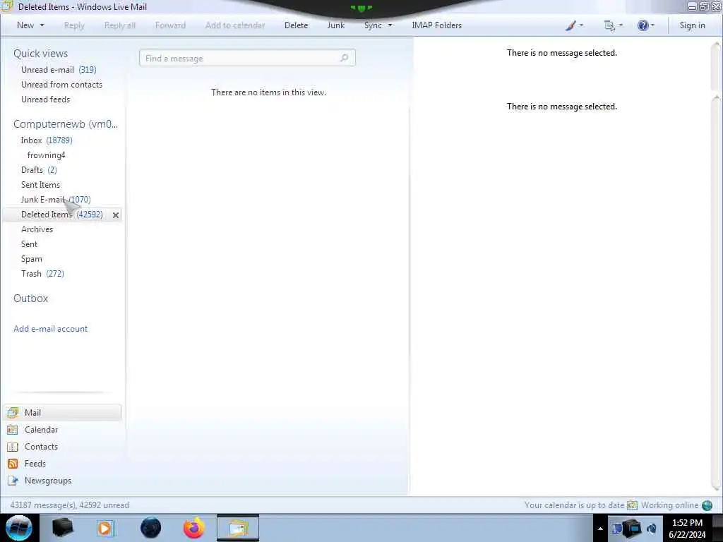Open the Windows Start button
Viewport: 723px width, 542px height.
19,528
